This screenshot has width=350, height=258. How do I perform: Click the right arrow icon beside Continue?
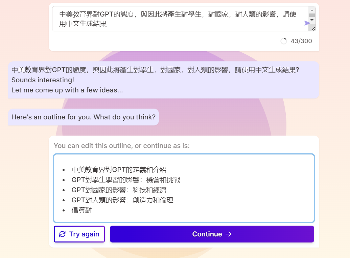point(229,234)
